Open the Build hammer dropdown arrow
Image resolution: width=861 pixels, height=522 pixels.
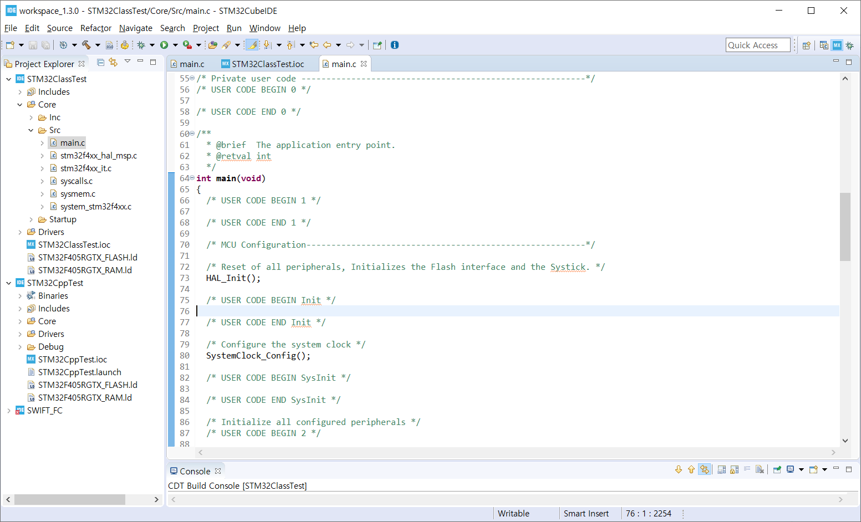98,45
